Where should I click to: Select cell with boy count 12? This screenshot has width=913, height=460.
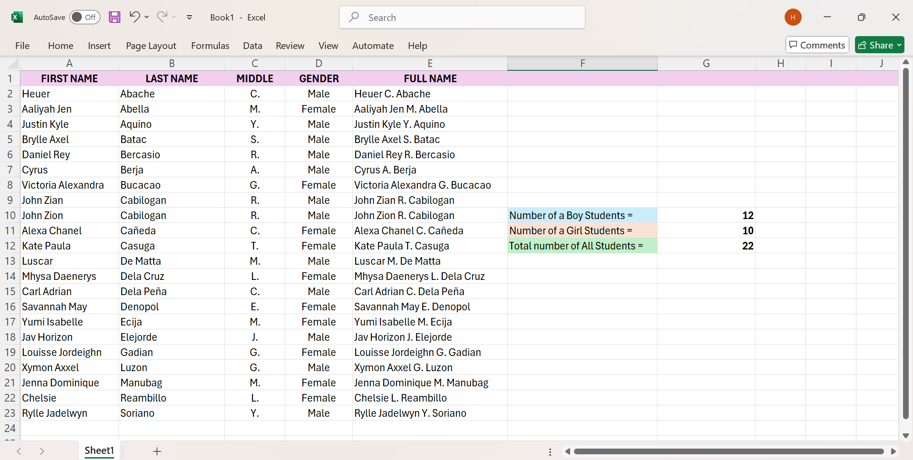pyautogui.click(x=706, y=215)
